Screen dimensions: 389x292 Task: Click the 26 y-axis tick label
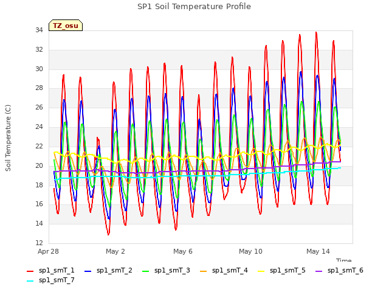39,108
